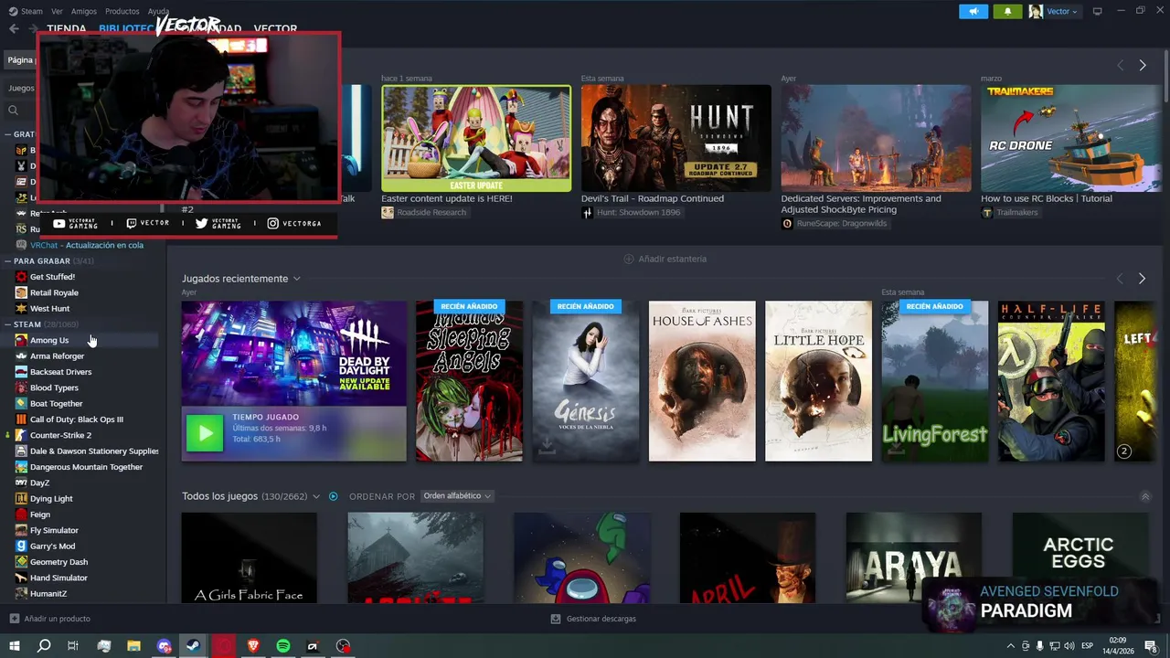The image size is (1170, 658).
Task: Select Retail Royale in sidebar
Action: coord(54,292)
